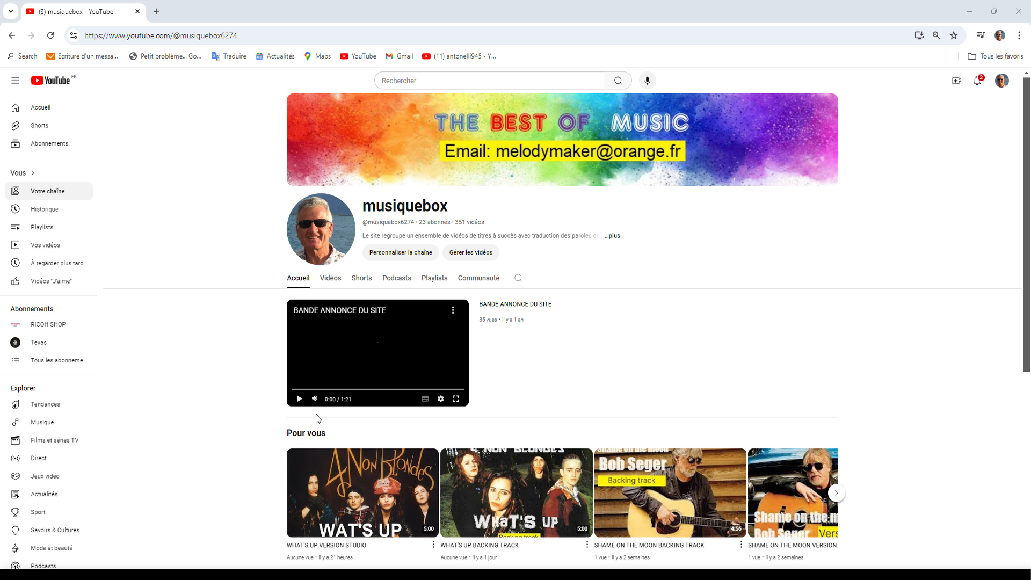Search within the channel magnifier icon
This screenshot has width=1031, height=580.
518,278
